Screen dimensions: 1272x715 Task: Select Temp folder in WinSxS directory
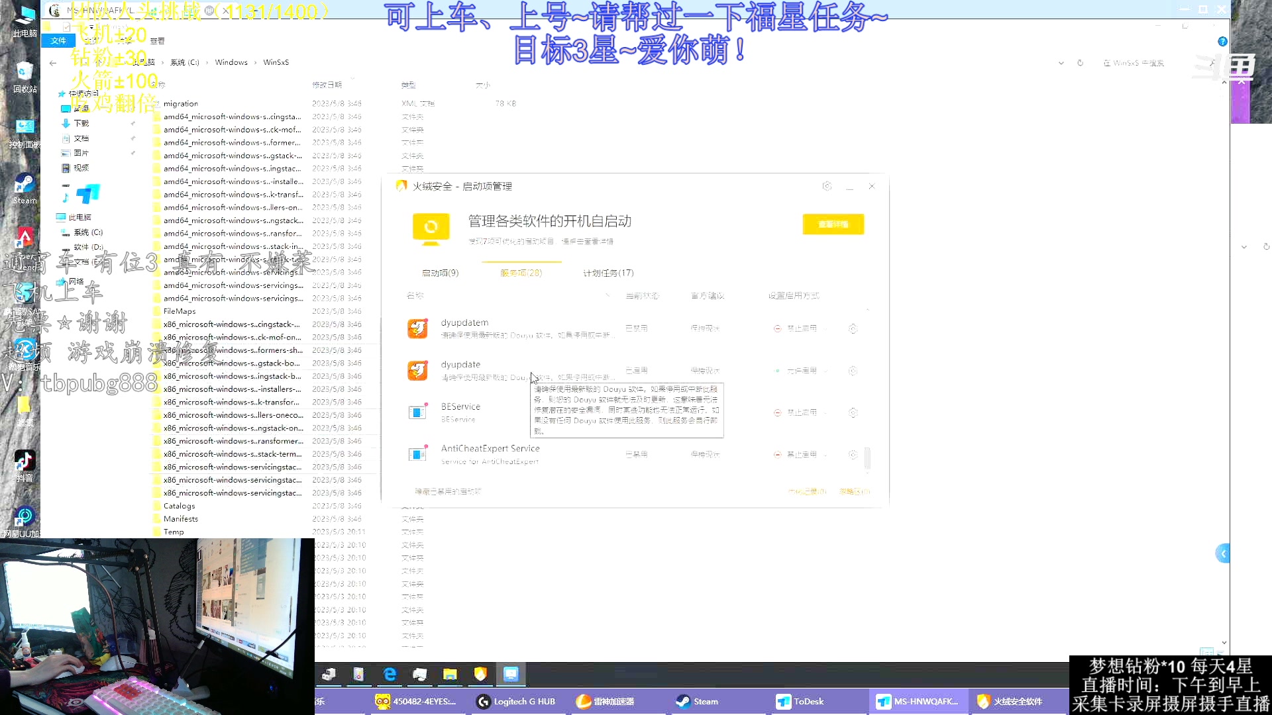pos(173,532)
